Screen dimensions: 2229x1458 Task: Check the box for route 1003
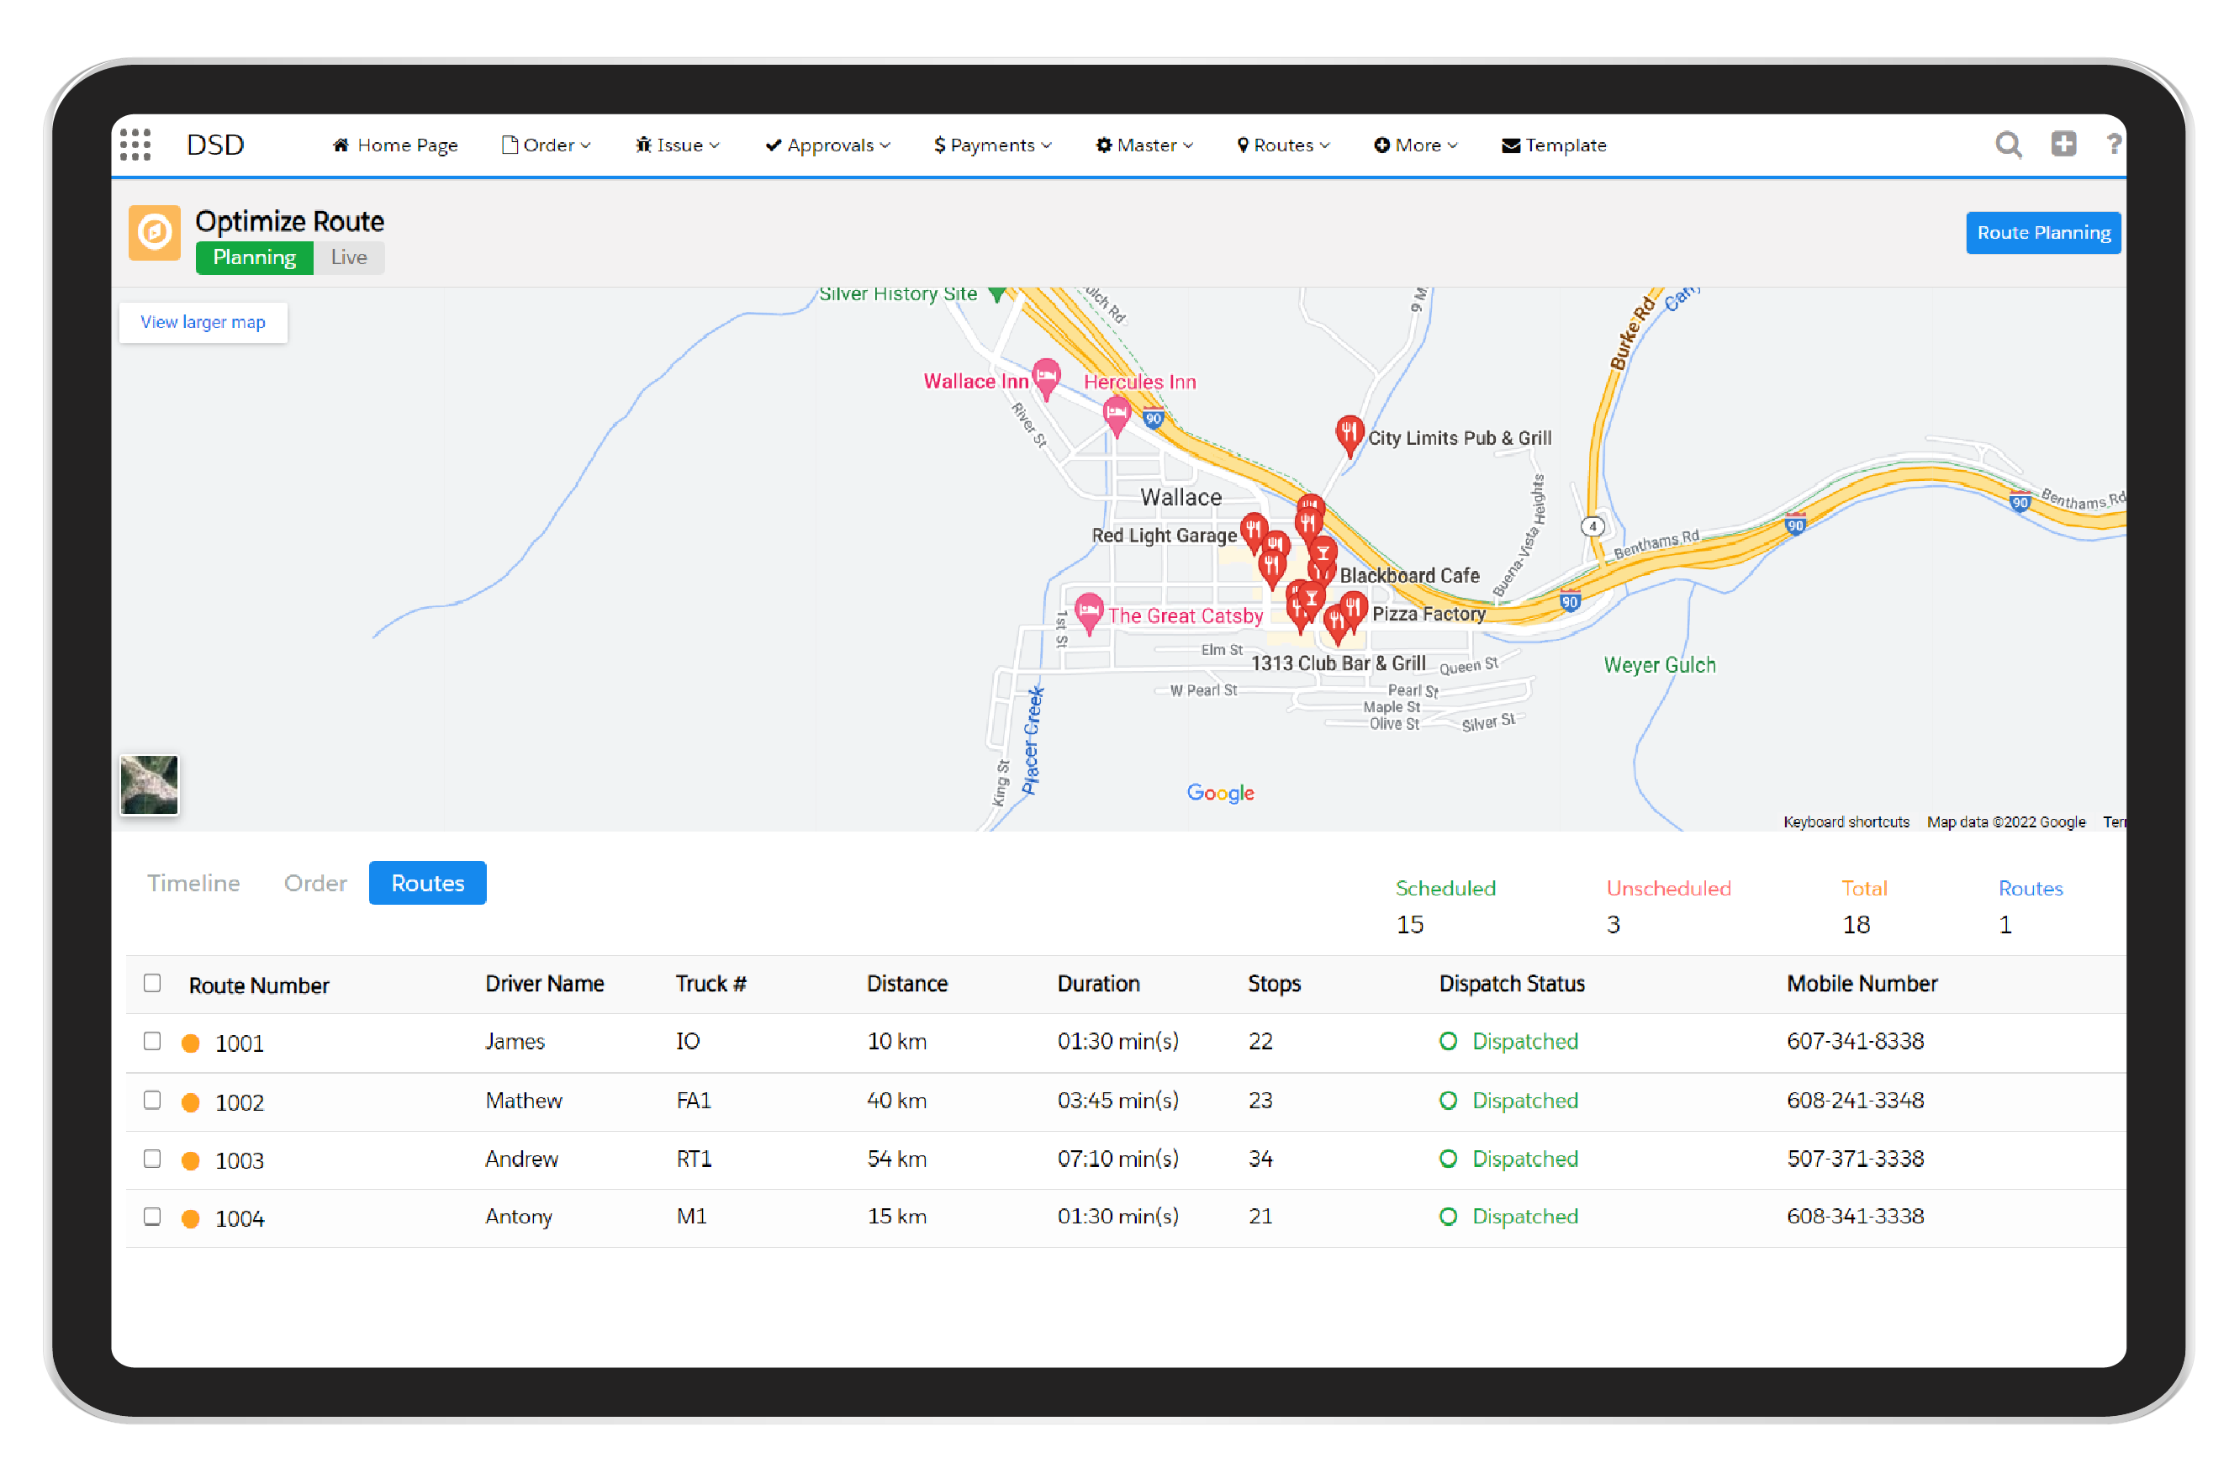[151, 1158]
